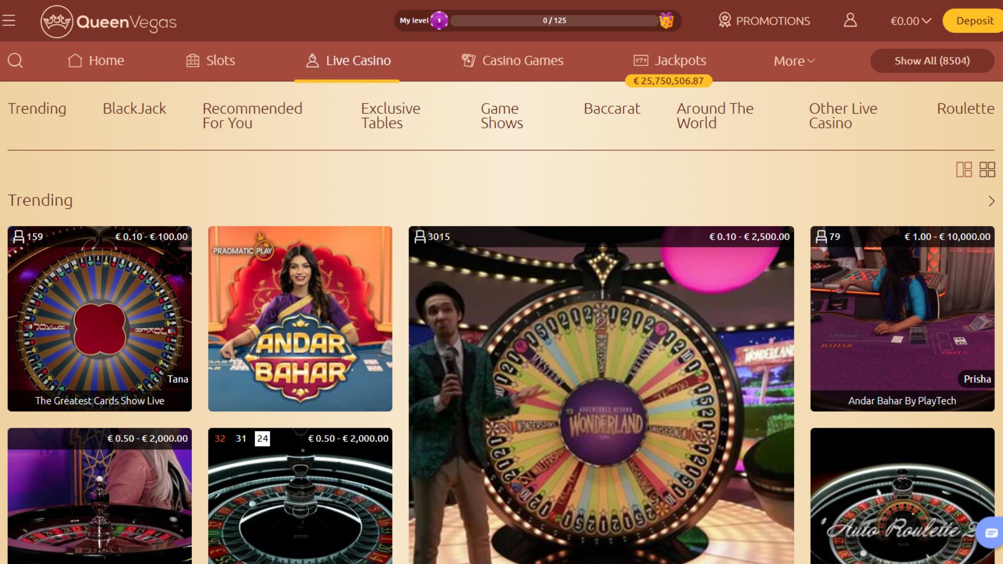This screenshot has width=1003, height=564.
Task: Show more Trending games with right arrow
Action: coord(992,201)
